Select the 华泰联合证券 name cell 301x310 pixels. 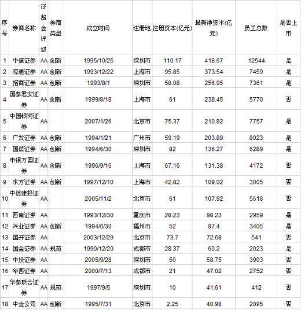(24, 287)
